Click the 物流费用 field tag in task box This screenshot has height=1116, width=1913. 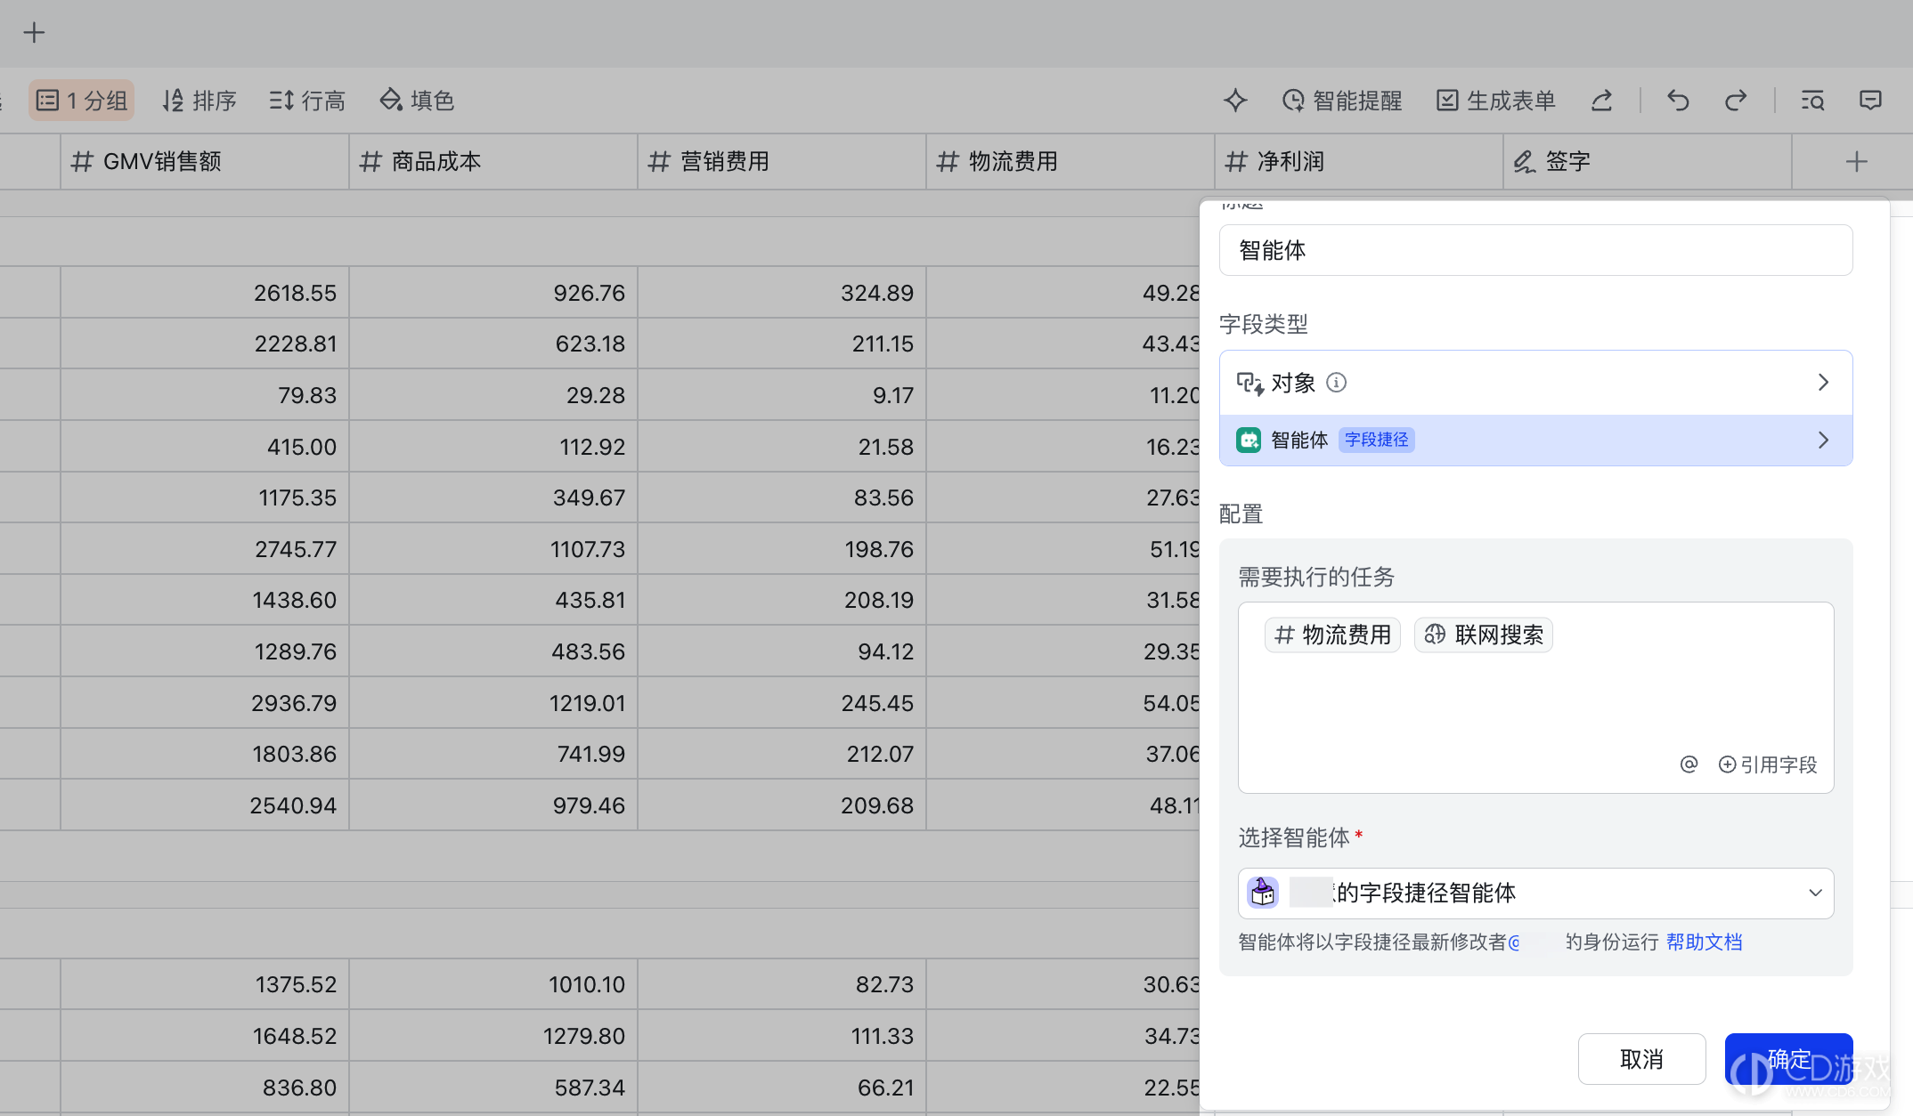point(1332,635)
